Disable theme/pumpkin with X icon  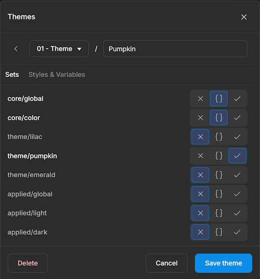tap(200, 156)
